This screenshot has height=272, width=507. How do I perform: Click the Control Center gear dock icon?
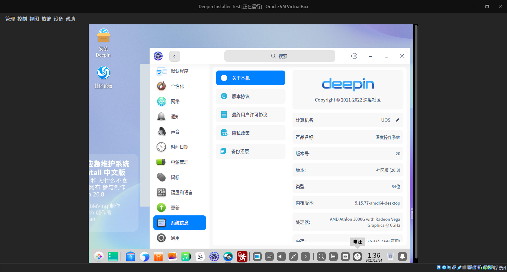pyautogui.click(x=214, y=257)
